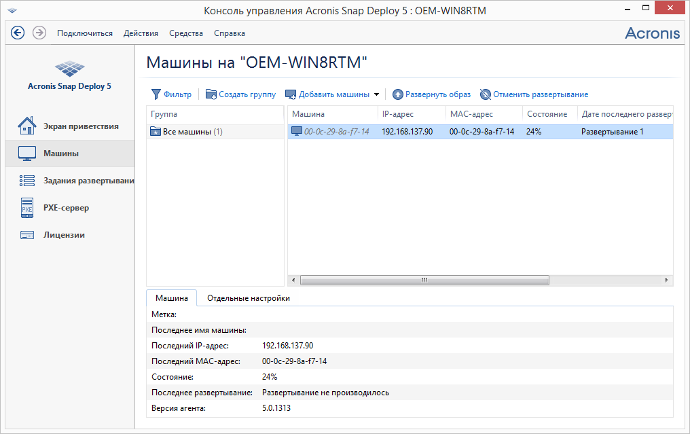Click the Acronis brand logo at top right

(x=652, y=33)
